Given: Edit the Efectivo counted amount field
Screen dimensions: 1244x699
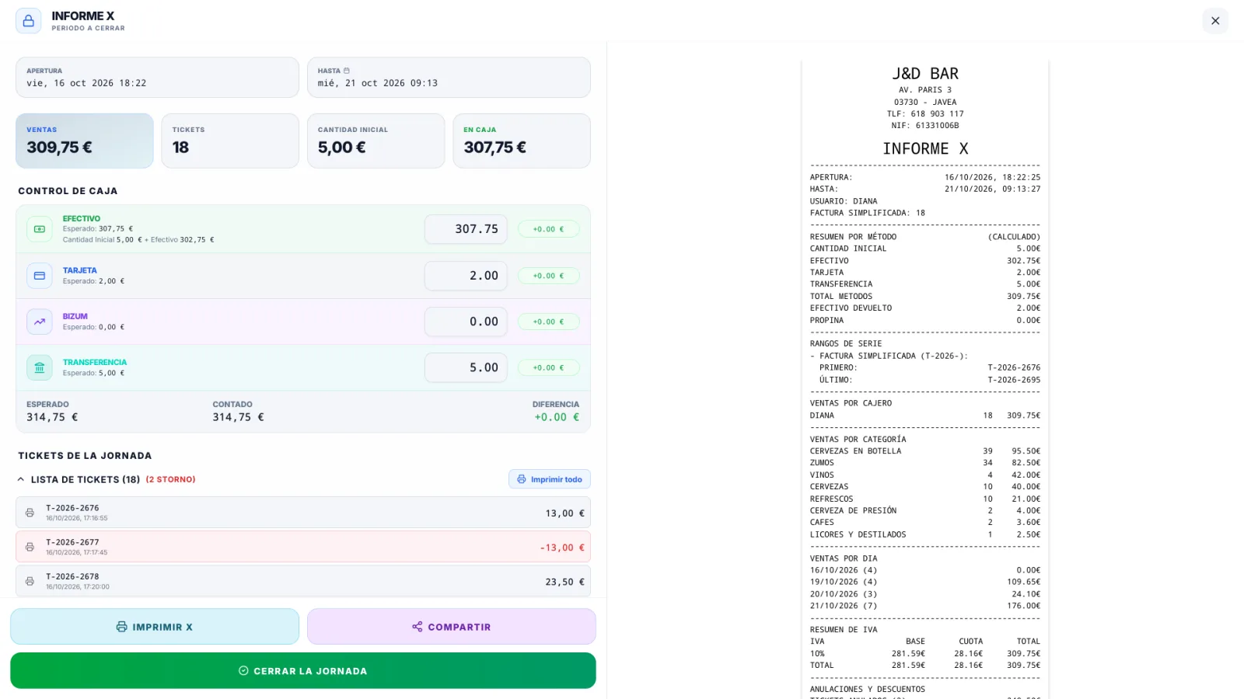Looking at the screenshot, I should pyautogui.click(x=466, y=229).
